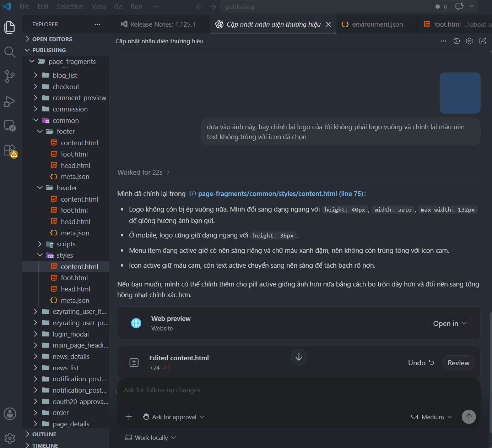Click the Review button
Viewport: 492px width, 448px height.
pos(459,363)
